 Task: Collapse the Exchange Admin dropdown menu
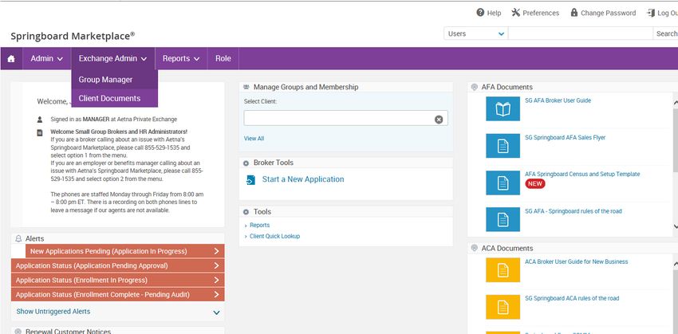[x=112, y=59]
